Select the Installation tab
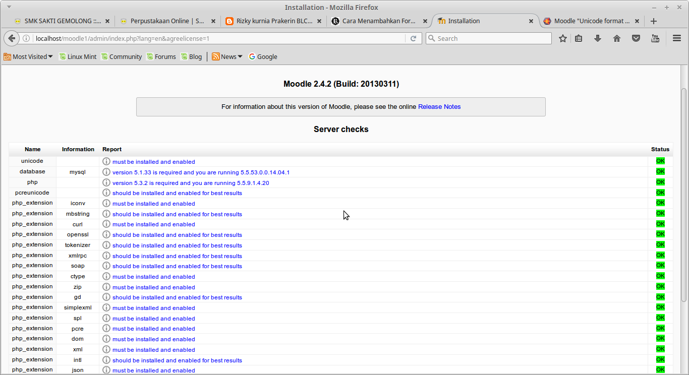 coord(485,21)
